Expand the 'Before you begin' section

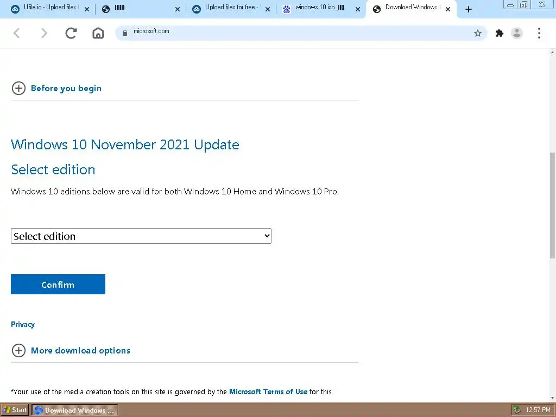pyautogui.click(x=66, y=89)
